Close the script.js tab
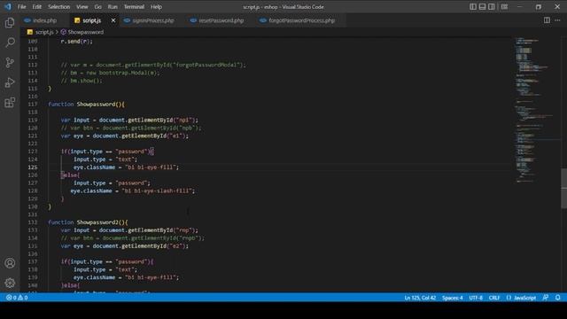 coord(113,20)
